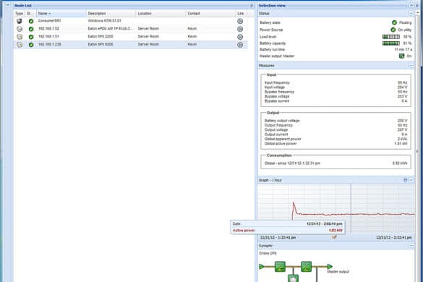
Task: Sort node list by Contact column
Action: (x=210, y=13)
